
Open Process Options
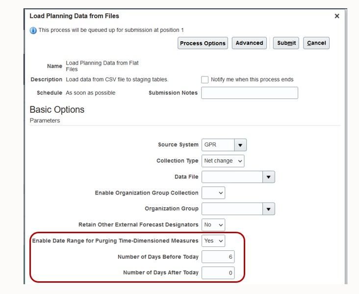pos(203,43)
